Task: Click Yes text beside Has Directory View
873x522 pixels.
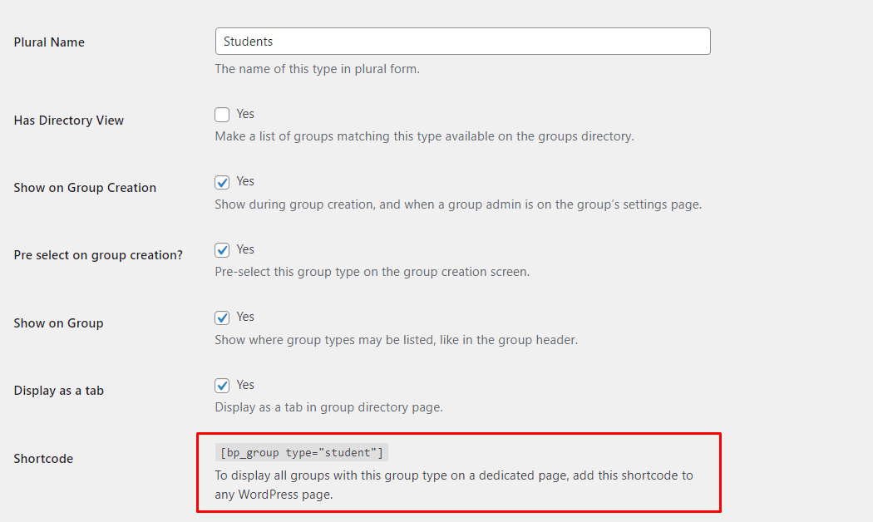Action: (245, 114)
